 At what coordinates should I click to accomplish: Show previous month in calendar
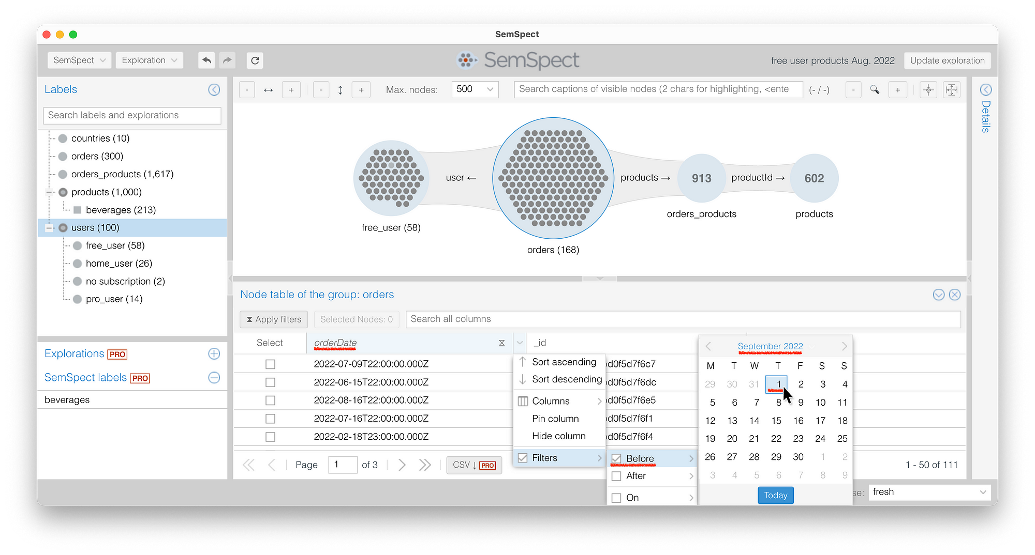pyautogui.click(x=708, y=346)
